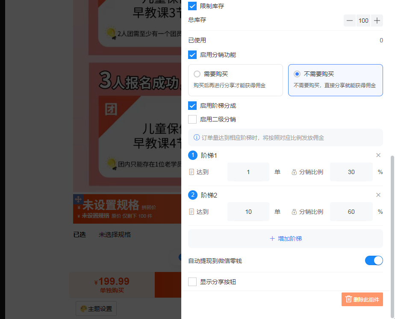Check the 显示分享按钮 checkbox
The width and height of the screenshot is (395, 319).
coord(192,282)
